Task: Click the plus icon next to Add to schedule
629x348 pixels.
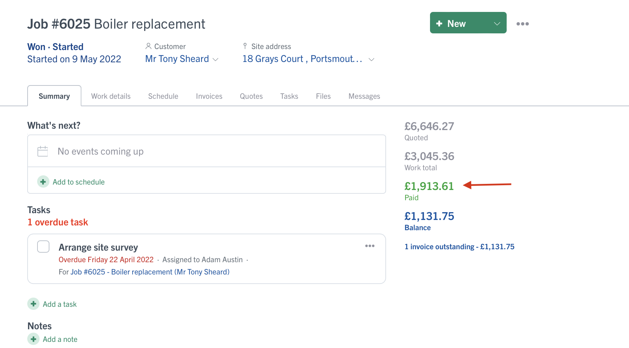Action: point(43,182)
